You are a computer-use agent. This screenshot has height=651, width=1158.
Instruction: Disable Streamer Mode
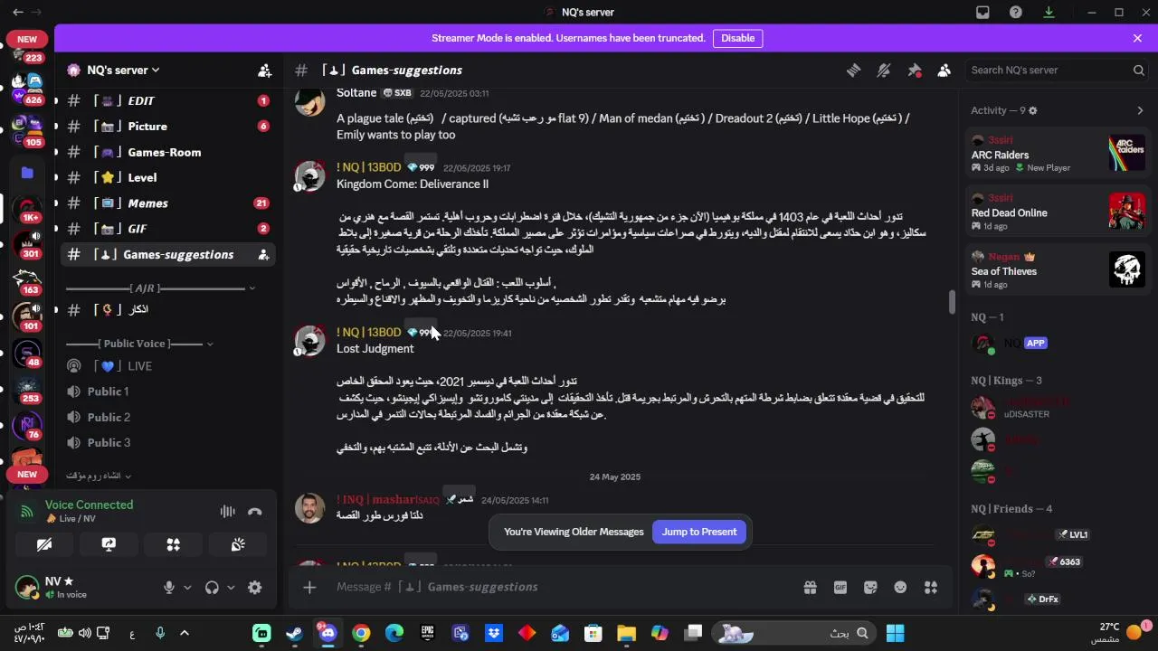[x=737, y=38]
